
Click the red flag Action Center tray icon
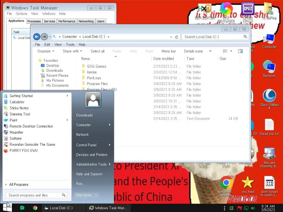click(x=240, y=208)
